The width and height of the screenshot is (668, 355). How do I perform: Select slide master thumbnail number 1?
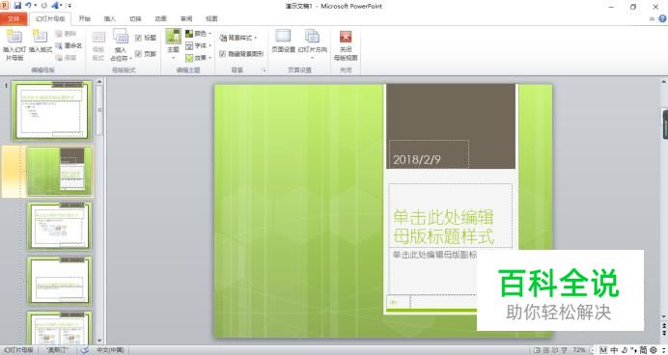tap(51, 111)
